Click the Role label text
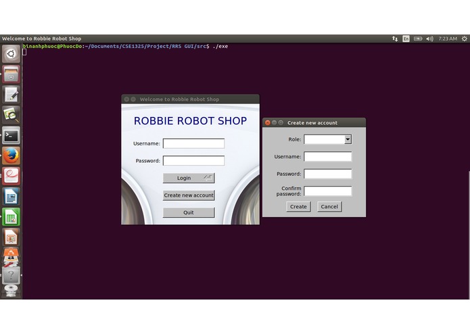470x334 pixels. point(295,139)
